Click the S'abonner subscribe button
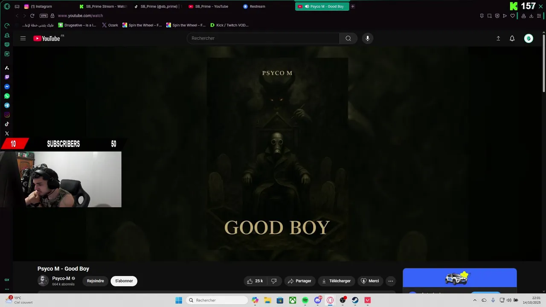The width and height of the screenshot is (546, 307). click(x=124, y=281)
